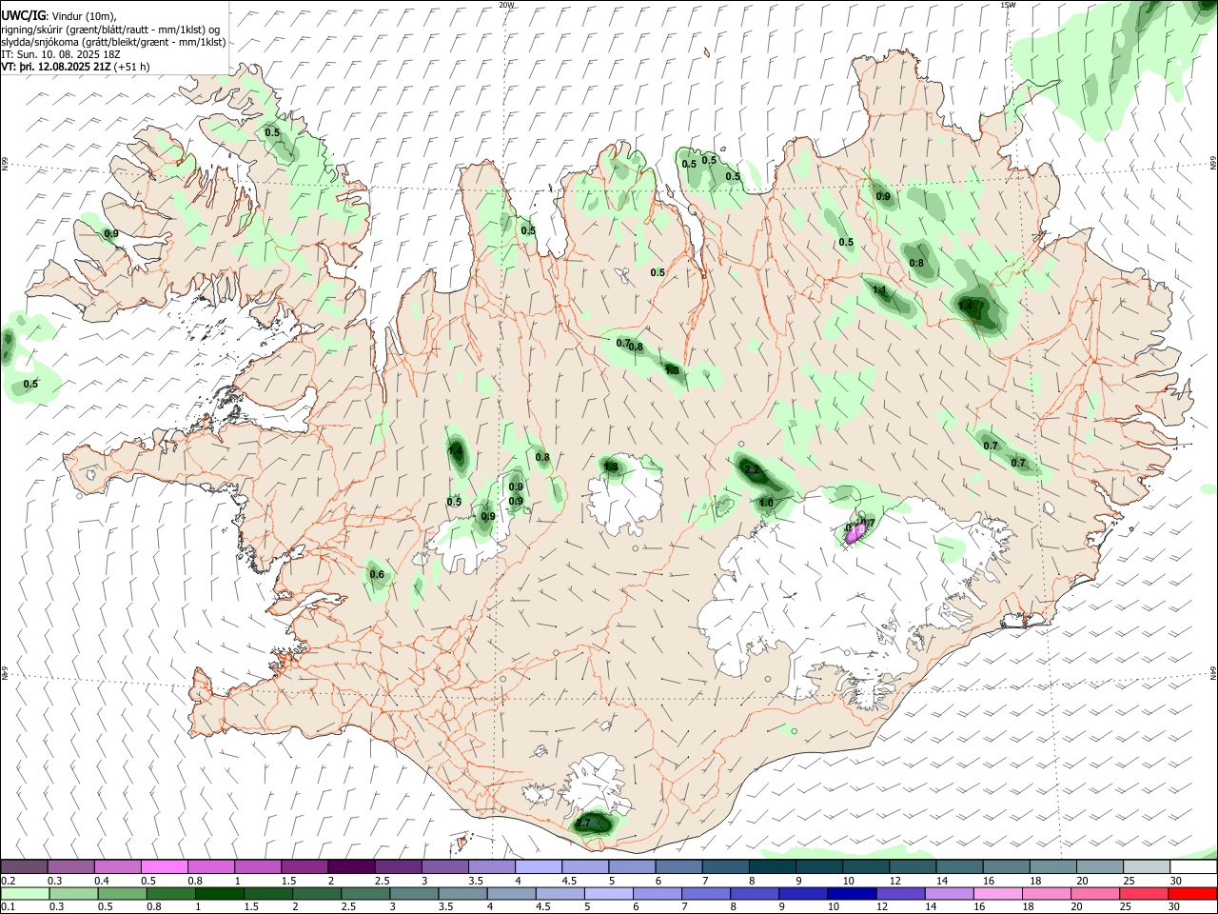This screenshot has height=914, width=1218.
Task: Click the darkest green lower legend swatch at 1
Action: [219, 893]
